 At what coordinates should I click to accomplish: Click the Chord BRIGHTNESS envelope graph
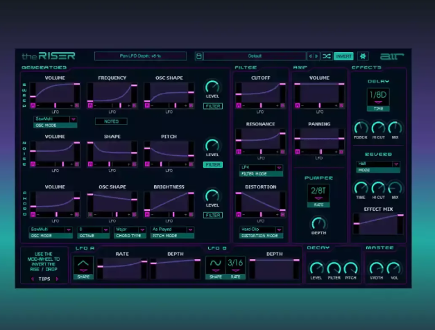pos(169,202)
